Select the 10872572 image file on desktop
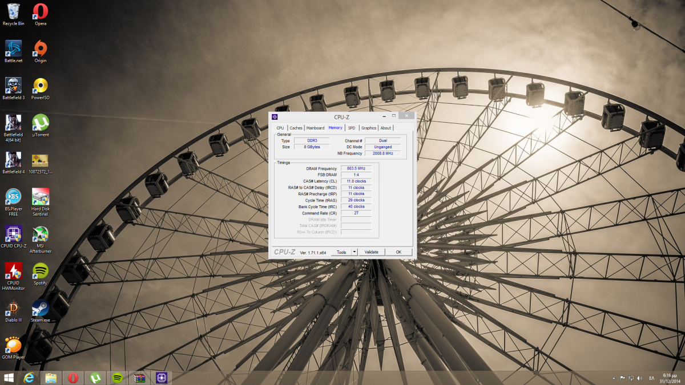The width and height of the screenshot is (685, 385). point(41,163)
